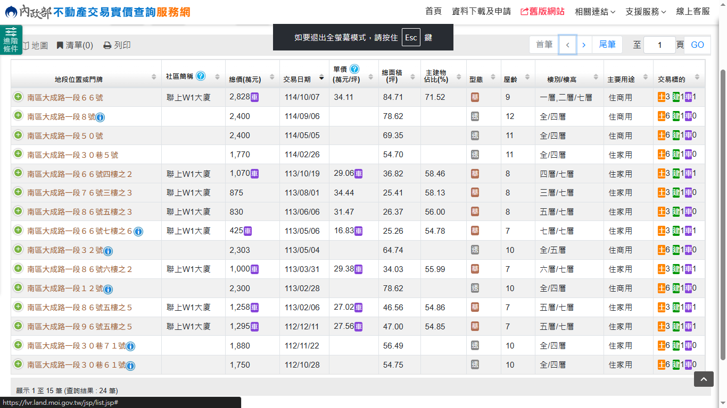
Task: Open 線上客服 in the top navigation
Action: pos(693,12)
